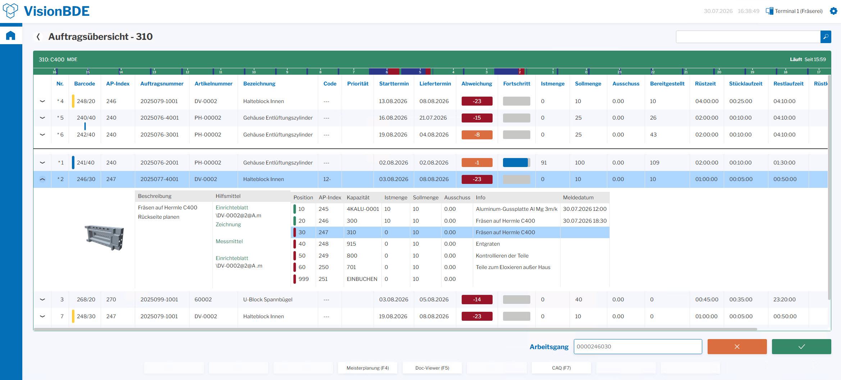Viewport: 841px width, 380px height.
Task: Open the Zeichnung link
Action: (228, 224)
